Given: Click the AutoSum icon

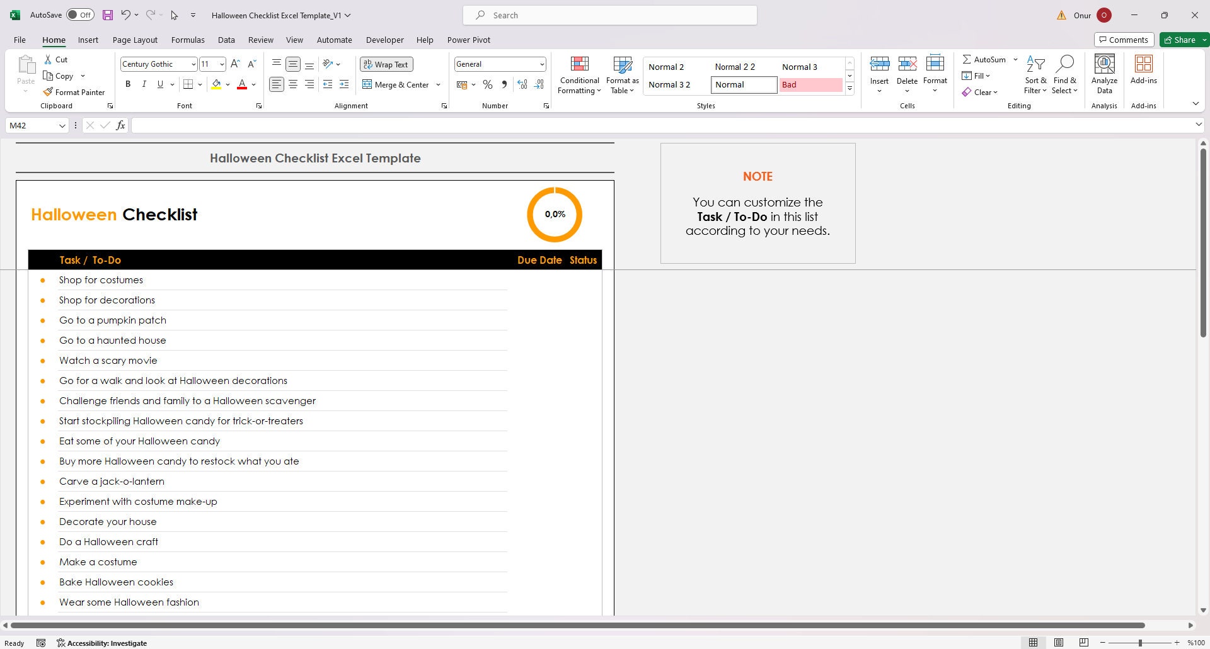Looking at the screenshot, I should [968, 59].
